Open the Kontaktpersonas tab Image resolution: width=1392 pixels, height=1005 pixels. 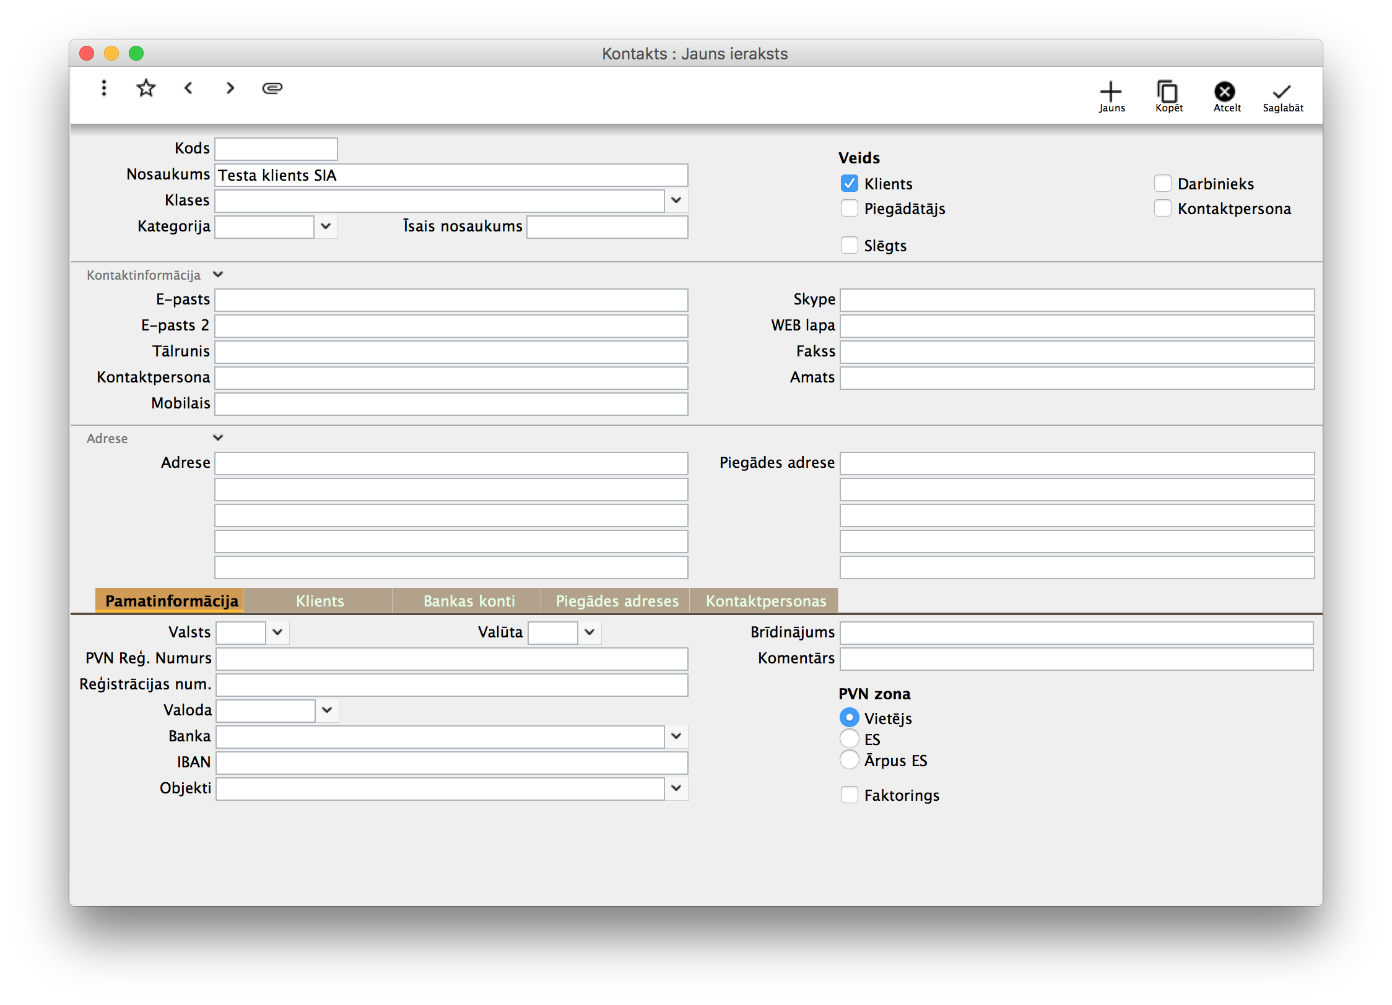point(766,601)
